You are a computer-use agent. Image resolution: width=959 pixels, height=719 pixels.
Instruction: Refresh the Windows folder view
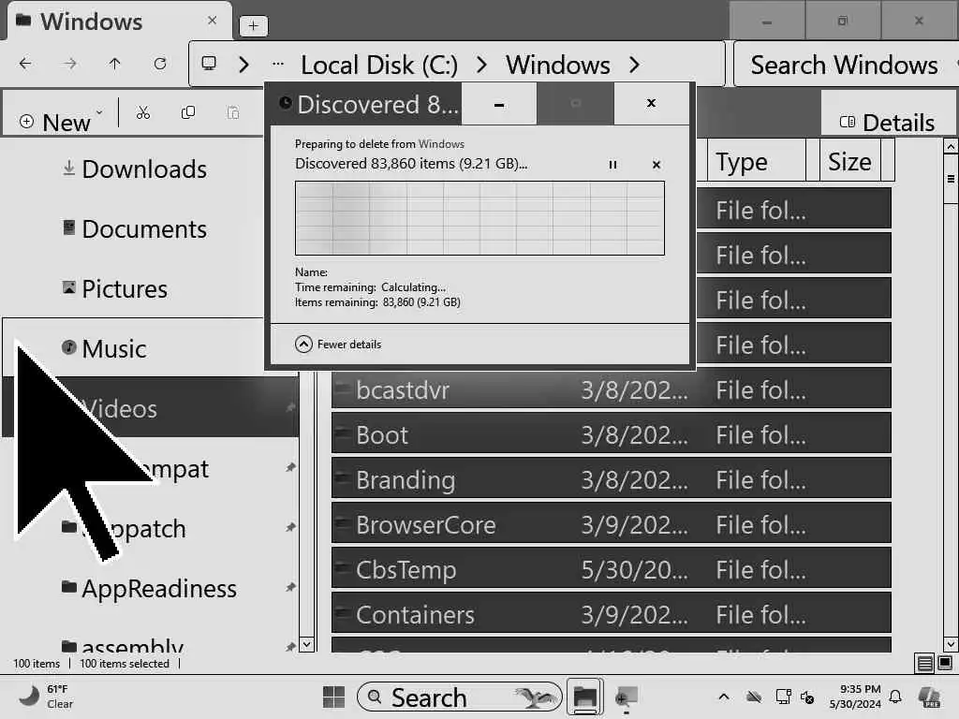tap(159, 64)
